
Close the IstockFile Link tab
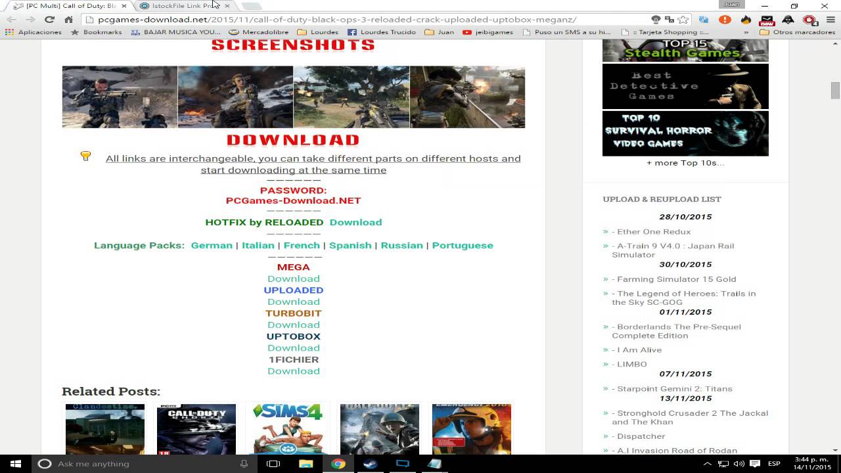click(x=227, y=6)
